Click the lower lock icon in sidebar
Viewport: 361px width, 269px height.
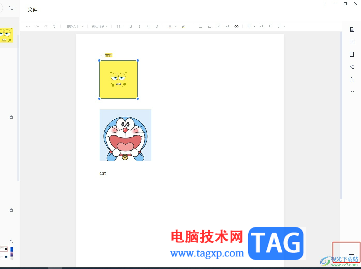click(11, 210)
